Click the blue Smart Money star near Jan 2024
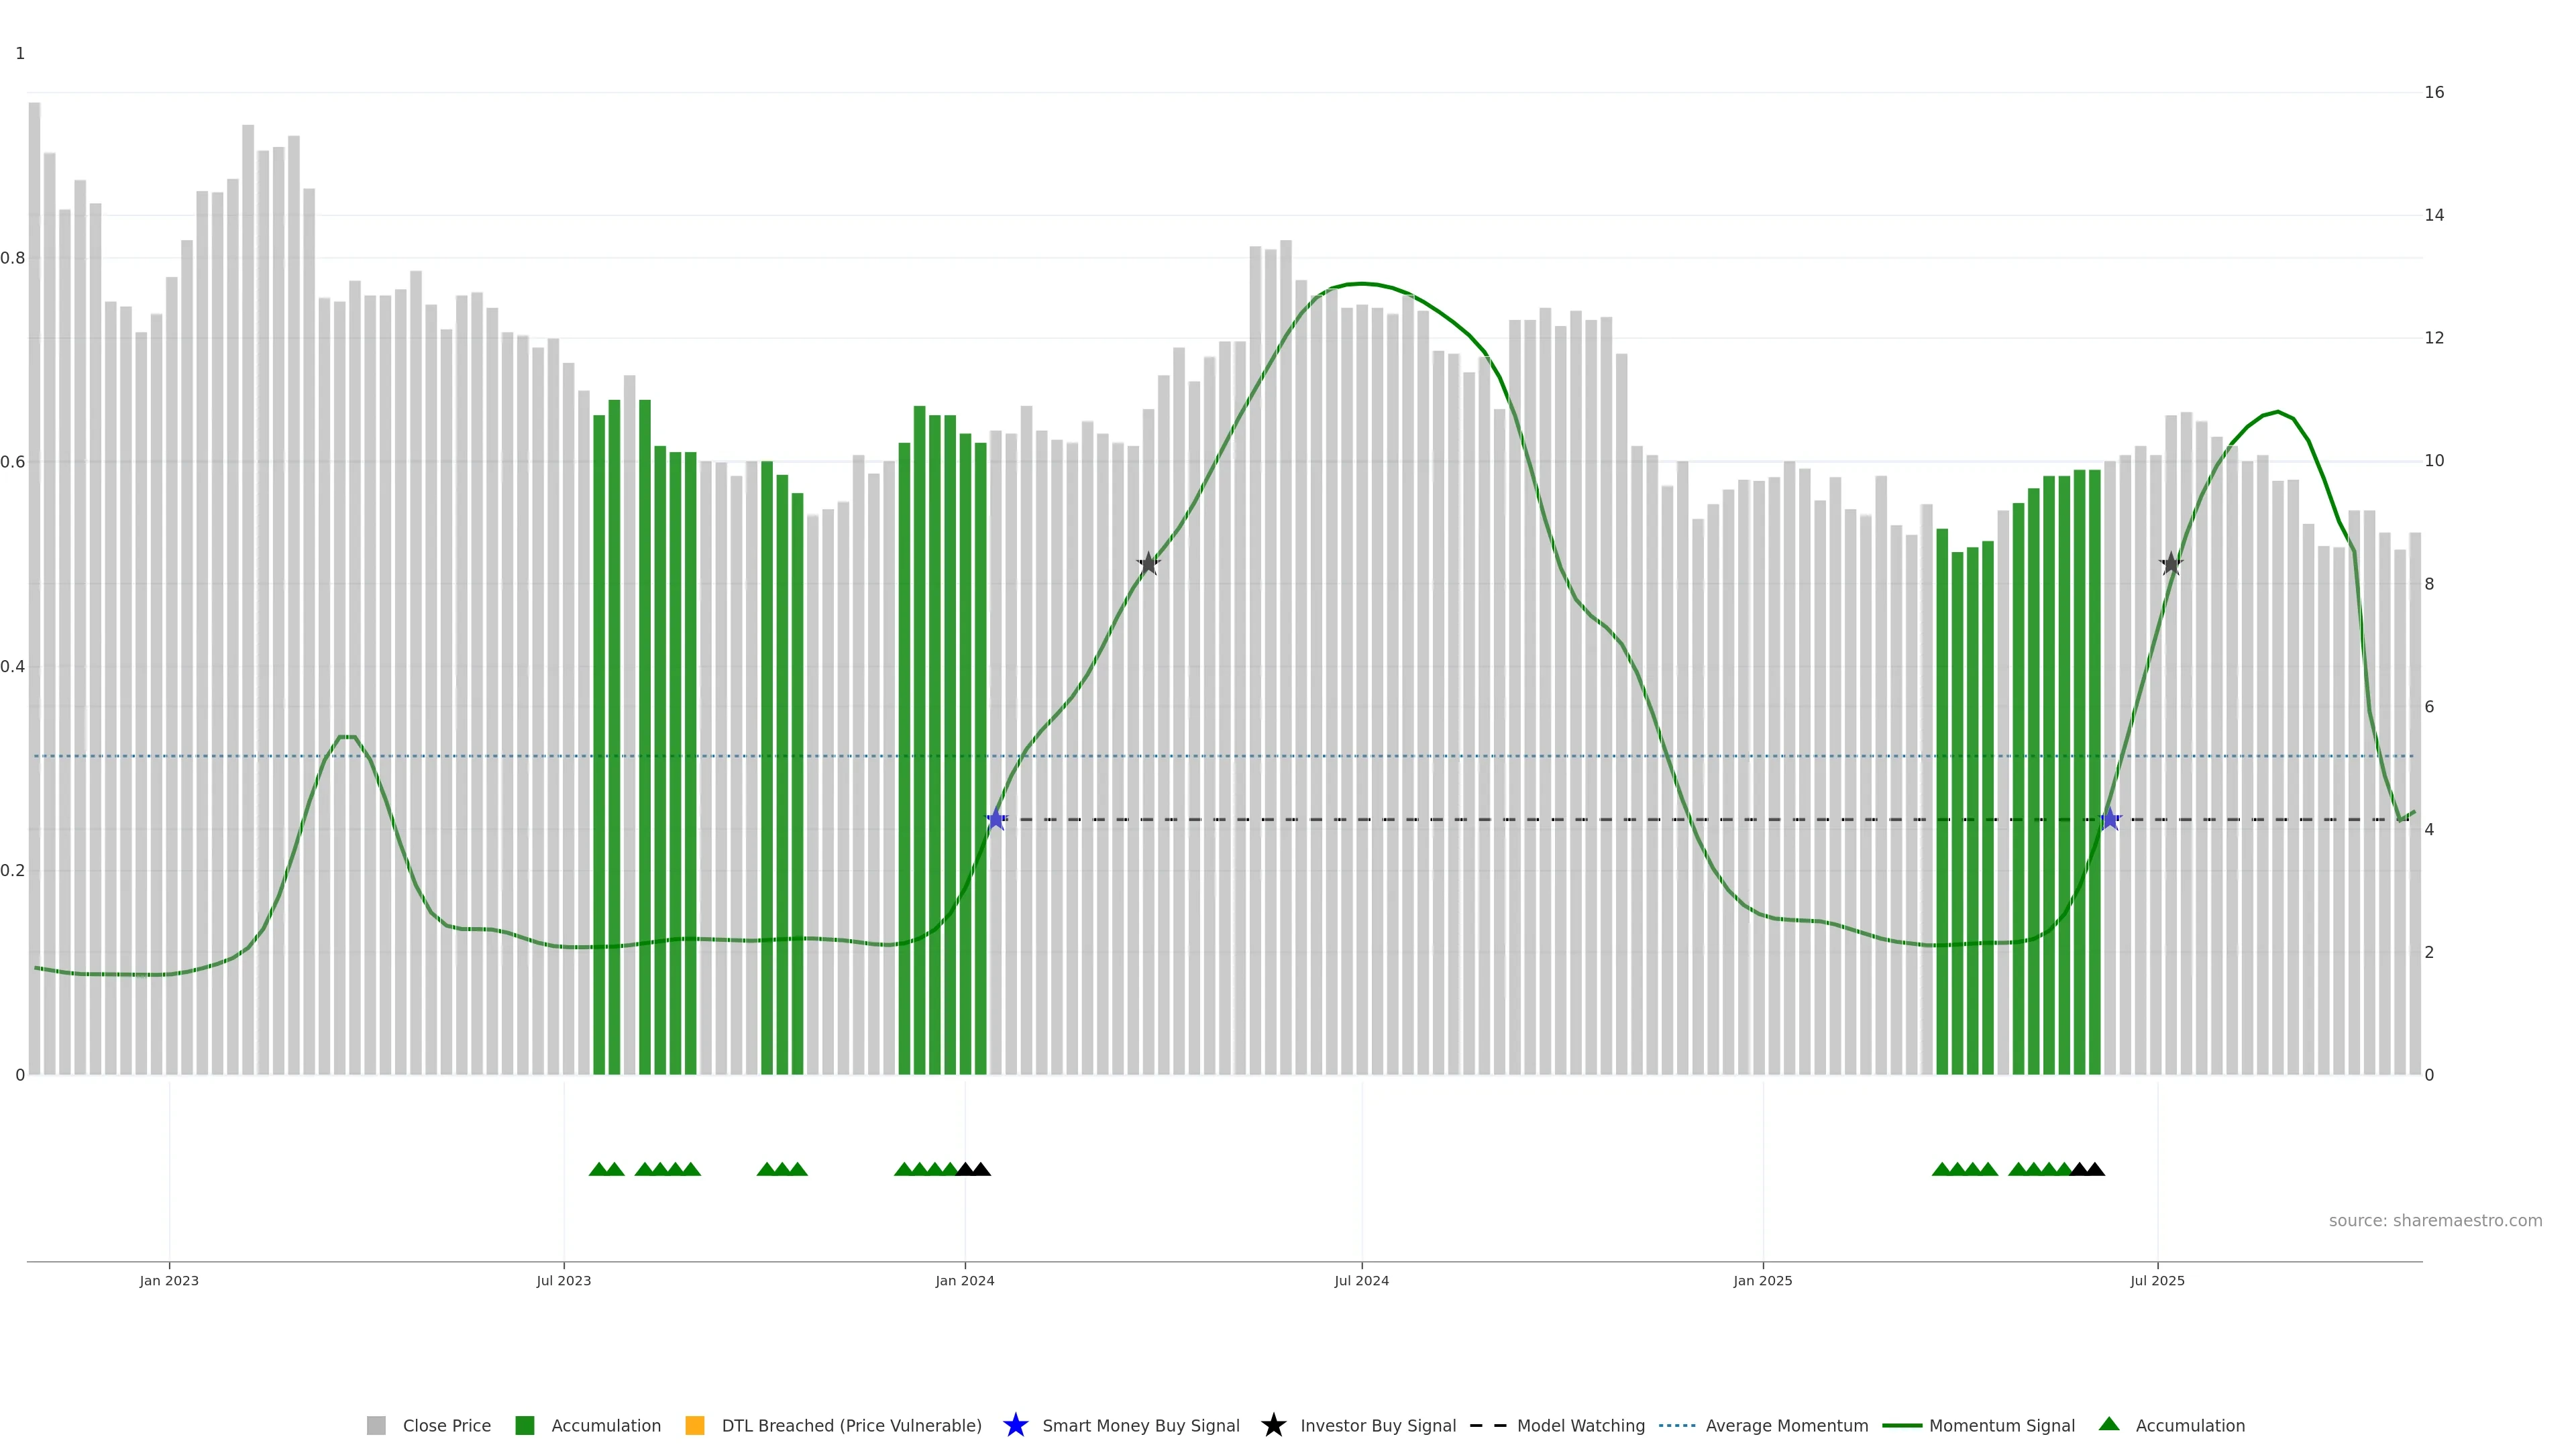The image size is (2576, 1449). coord(996,819)
